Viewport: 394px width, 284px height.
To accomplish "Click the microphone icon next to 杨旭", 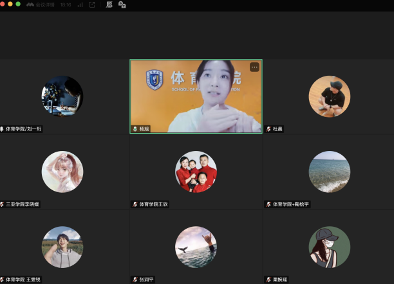I will (135, 129).
